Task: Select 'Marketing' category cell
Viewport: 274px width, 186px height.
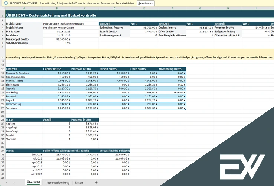Action: pos(24,92)
